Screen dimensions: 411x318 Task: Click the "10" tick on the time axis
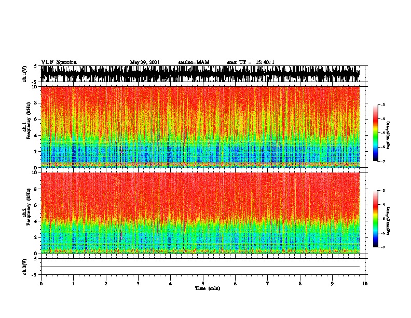pyautogui.click(x=365, y=284)
